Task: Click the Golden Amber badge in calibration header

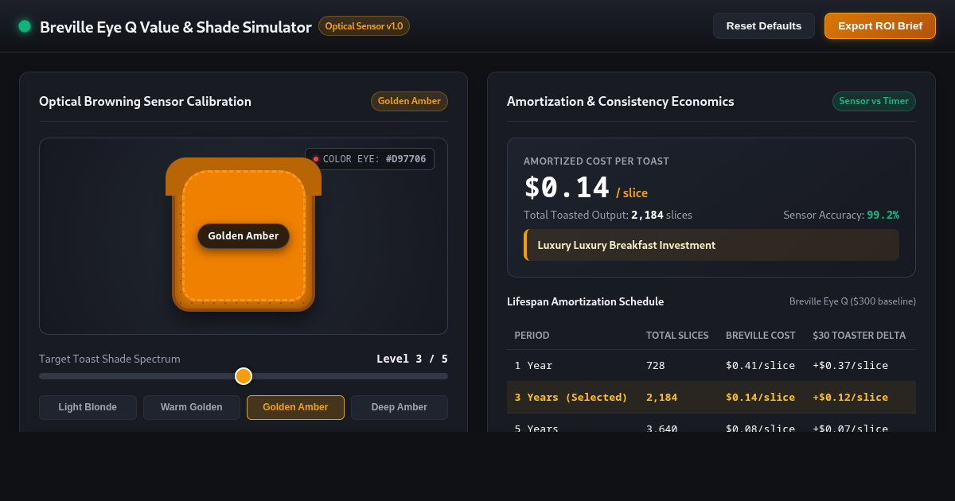Action: pos(409,101)
